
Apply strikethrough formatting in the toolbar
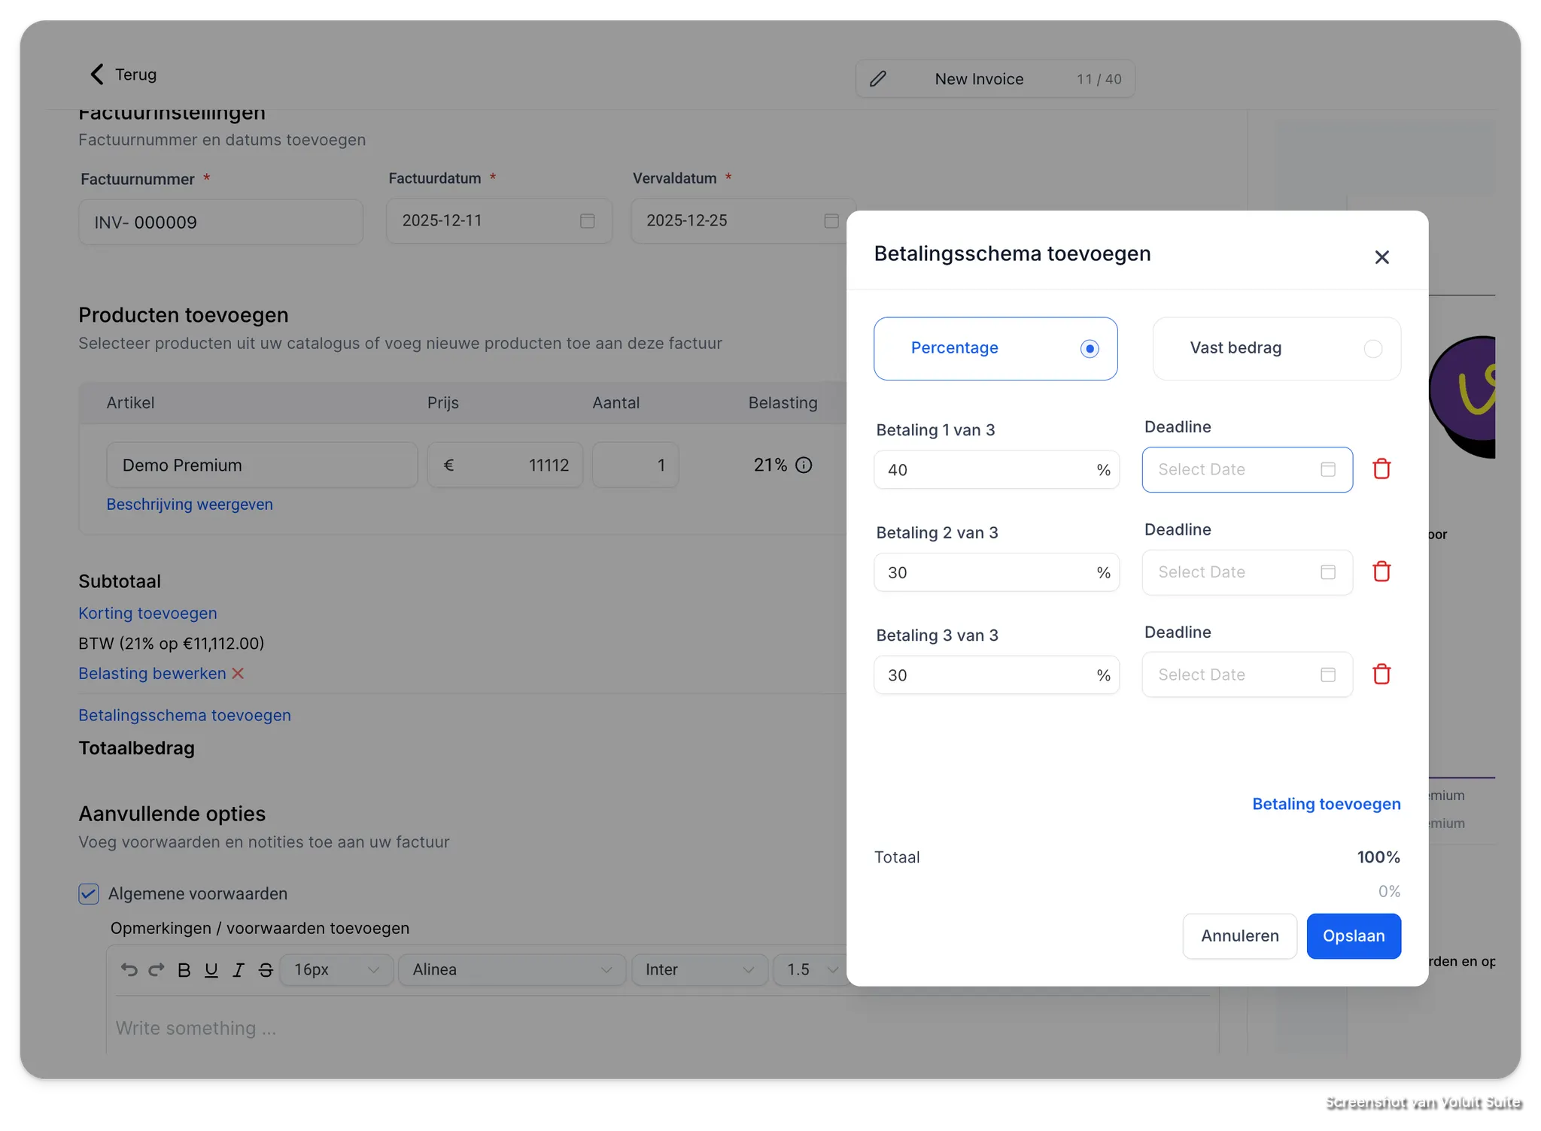click(x=266, y=970)
